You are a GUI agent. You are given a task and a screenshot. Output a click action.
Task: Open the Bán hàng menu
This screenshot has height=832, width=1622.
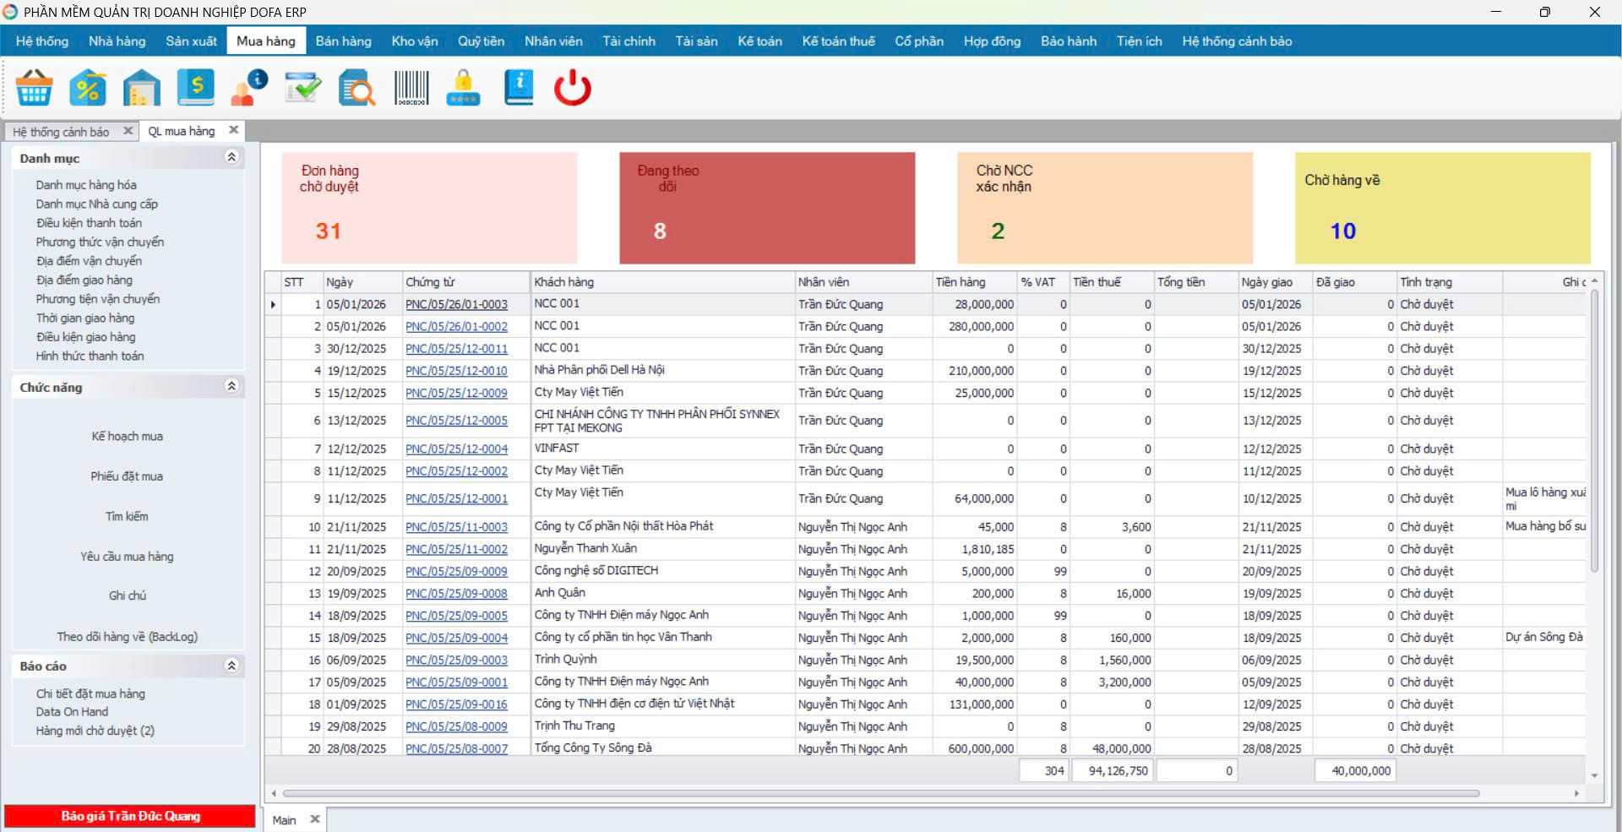343,41
